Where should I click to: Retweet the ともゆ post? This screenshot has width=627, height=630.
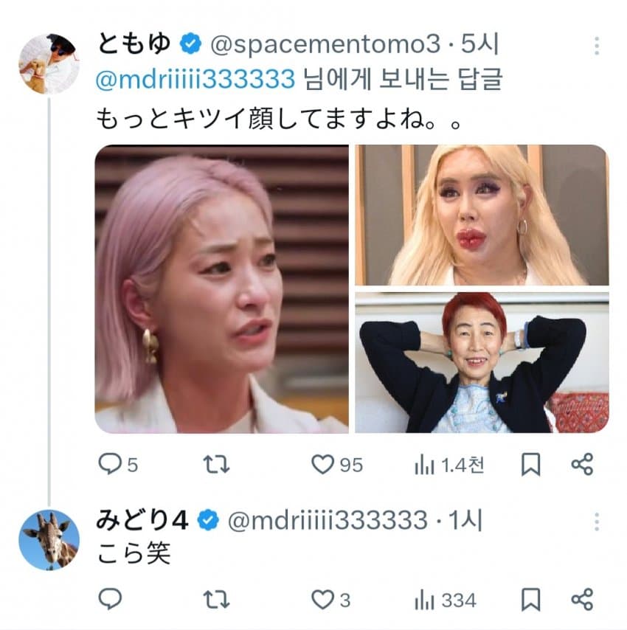tap(216, 464)
